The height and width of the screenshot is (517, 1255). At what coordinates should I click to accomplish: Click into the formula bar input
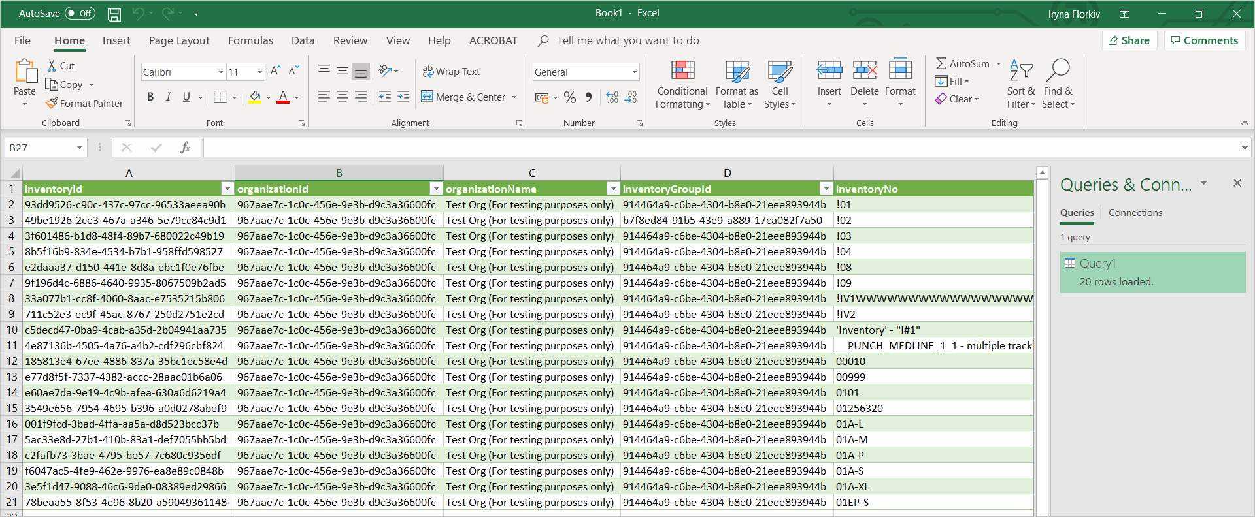coord(721,148)
